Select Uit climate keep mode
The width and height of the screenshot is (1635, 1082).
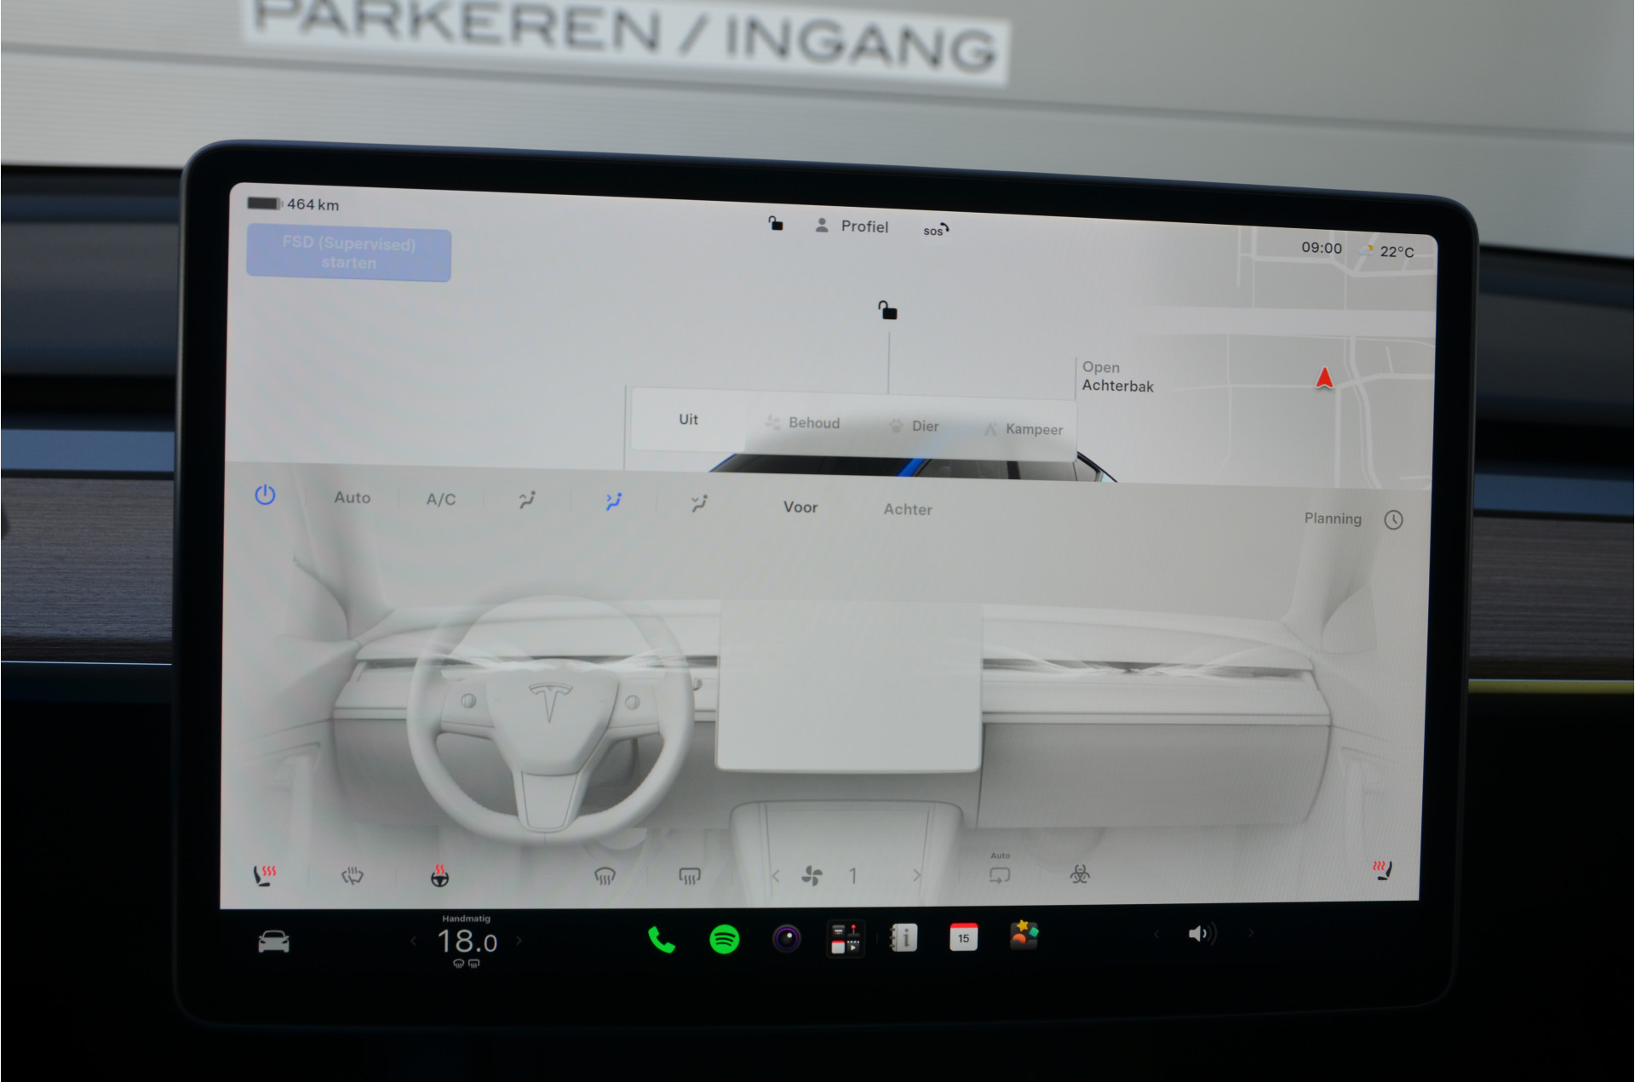point(688,419)
